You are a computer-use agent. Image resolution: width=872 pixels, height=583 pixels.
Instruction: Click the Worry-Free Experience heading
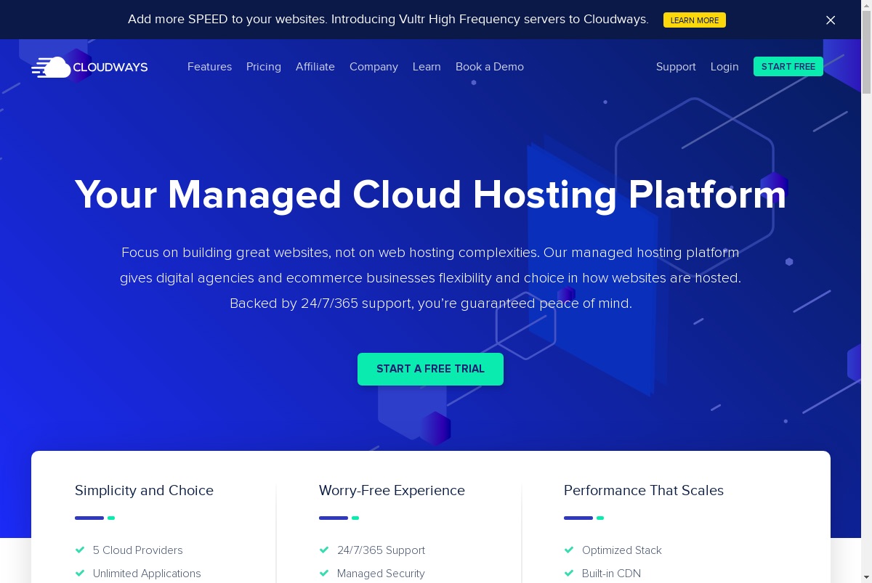coord(392,491)
